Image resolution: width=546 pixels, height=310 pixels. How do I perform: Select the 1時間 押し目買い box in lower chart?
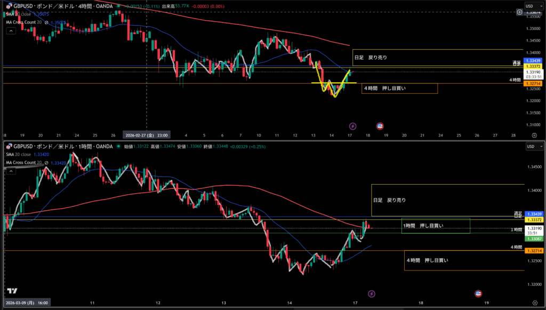435,226
